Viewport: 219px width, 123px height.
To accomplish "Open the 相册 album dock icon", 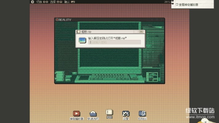I will click(109, 112).
